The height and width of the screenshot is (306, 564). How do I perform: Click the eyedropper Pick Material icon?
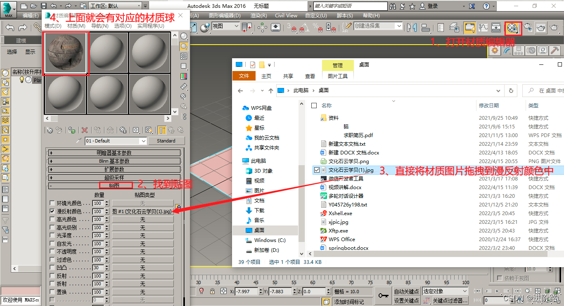[80, 141]
